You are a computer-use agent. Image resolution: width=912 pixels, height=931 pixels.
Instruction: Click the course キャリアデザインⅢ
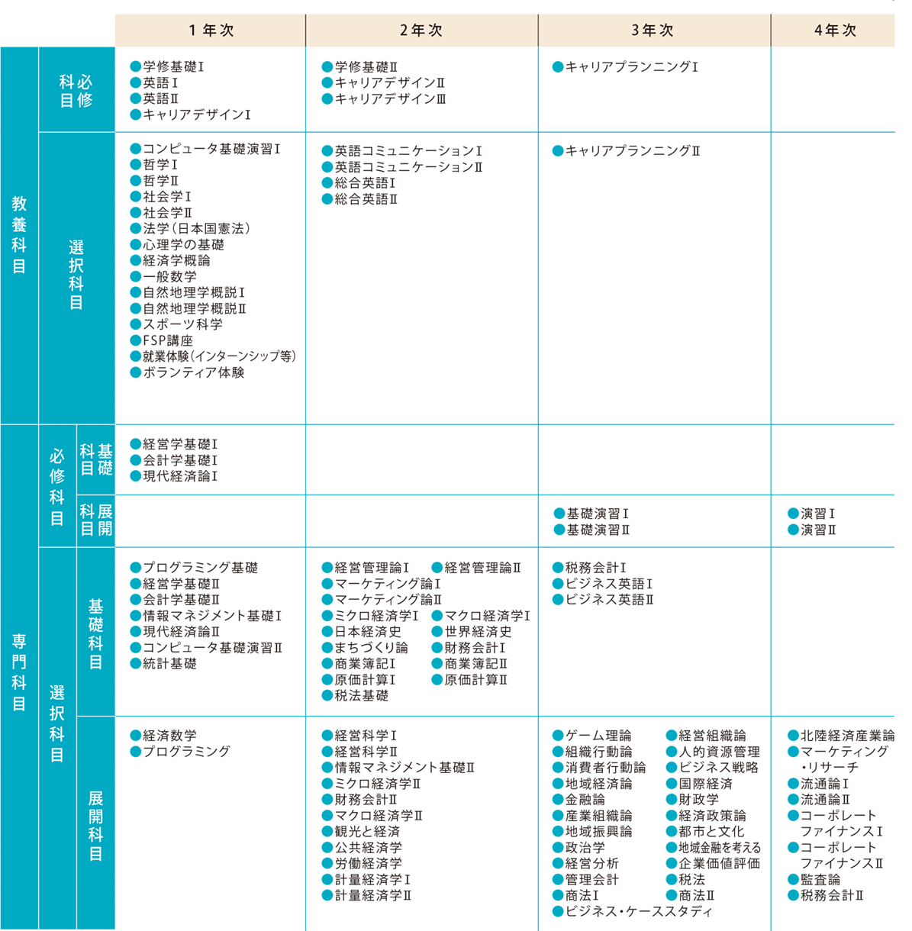coord(384,99)
